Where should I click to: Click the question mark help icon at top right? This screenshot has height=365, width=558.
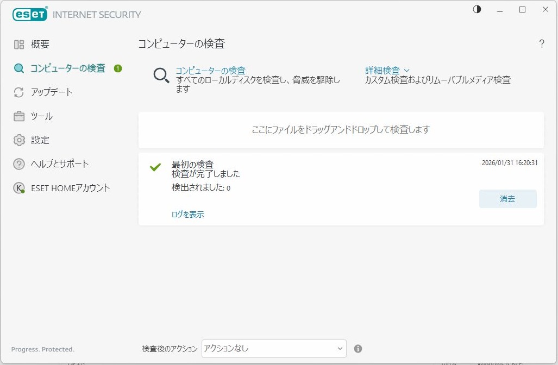coord(542,44)
